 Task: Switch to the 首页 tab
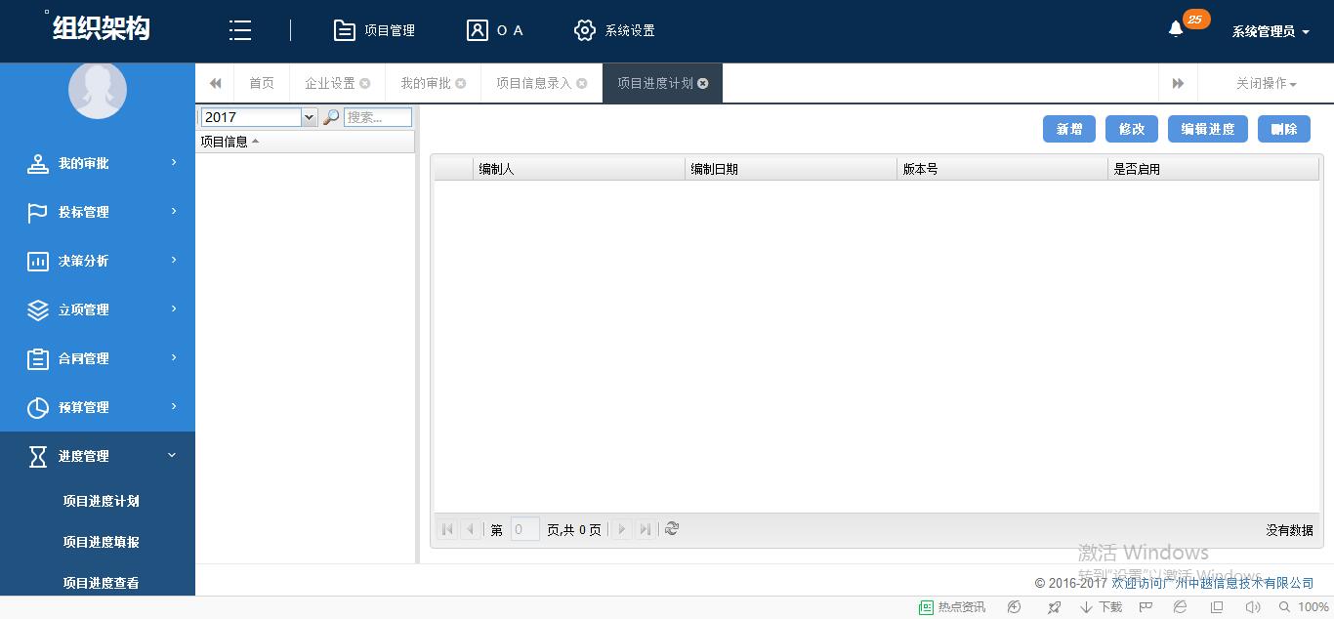click(x=262, y=83)
